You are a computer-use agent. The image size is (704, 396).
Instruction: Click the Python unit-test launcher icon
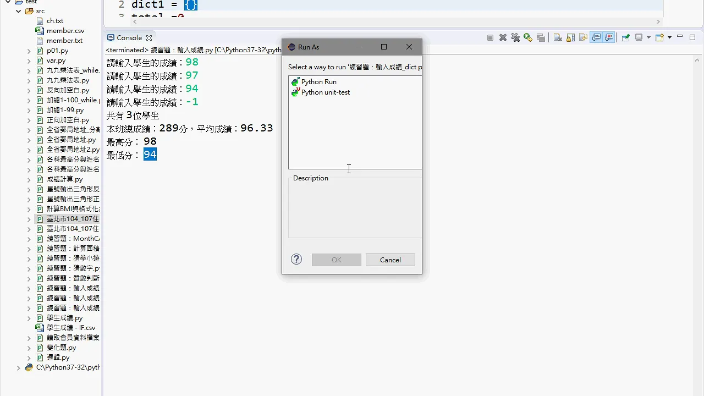[x=295, y=92]
